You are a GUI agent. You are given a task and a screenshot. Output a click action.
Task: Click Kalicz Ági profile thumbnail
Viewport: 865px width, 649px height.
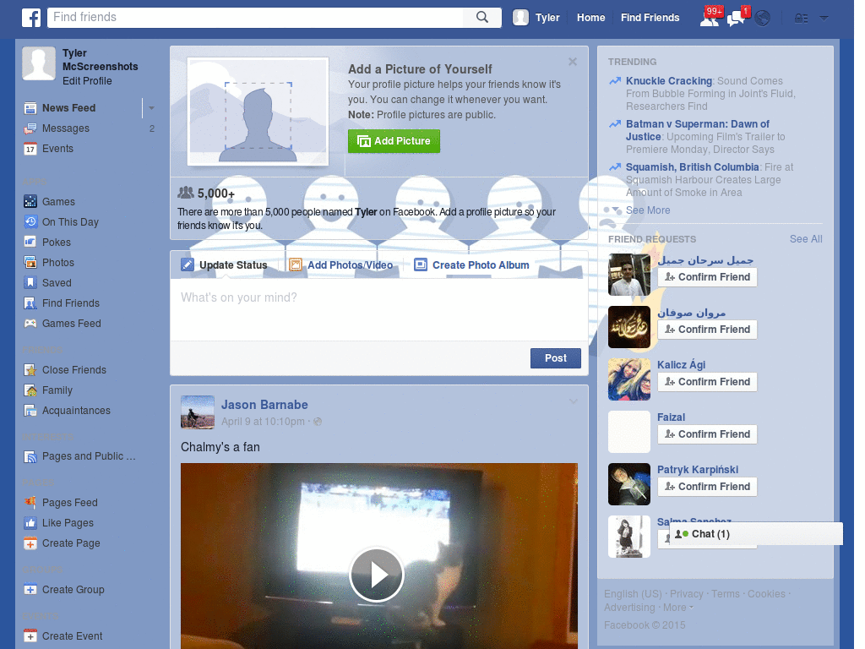[628, 379]
